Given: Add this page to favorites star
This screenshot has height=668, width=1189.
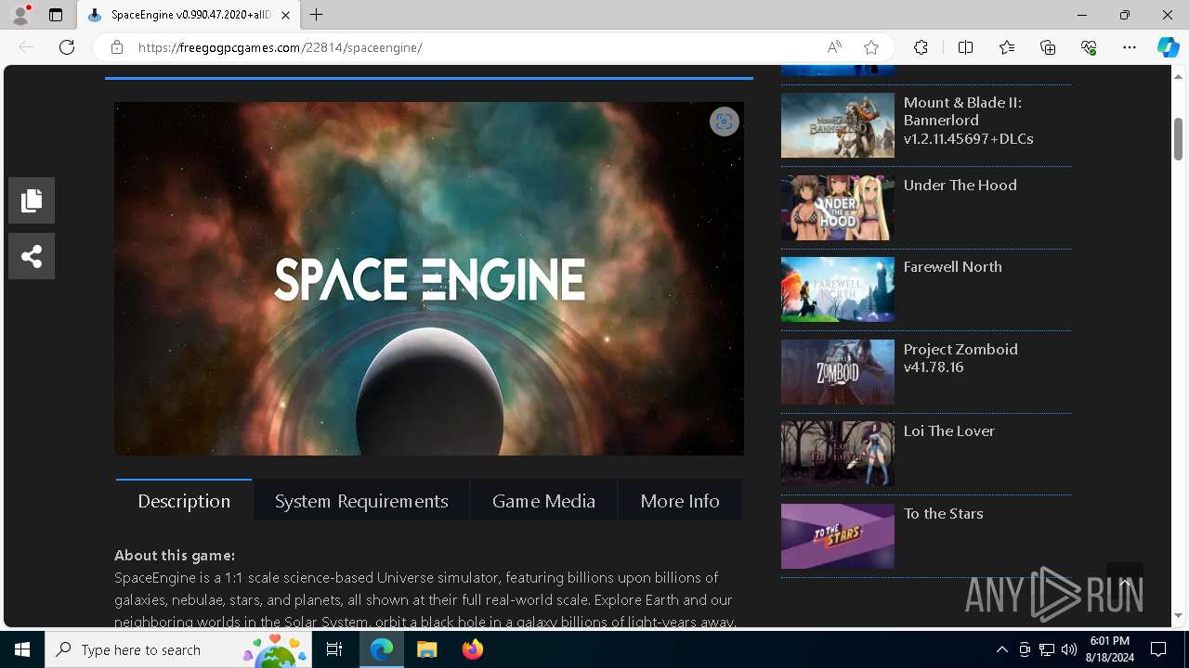Looking at the screenshot, I should [x=870, y=47].
